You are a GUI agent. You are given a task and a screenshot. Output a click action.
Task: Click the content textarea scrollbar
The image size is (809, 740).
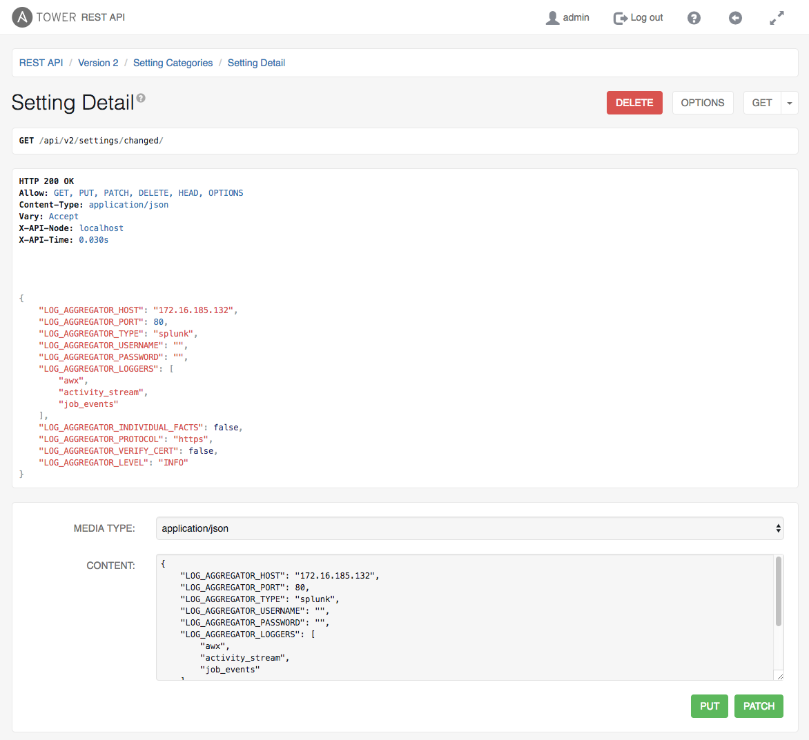point(779,593)
